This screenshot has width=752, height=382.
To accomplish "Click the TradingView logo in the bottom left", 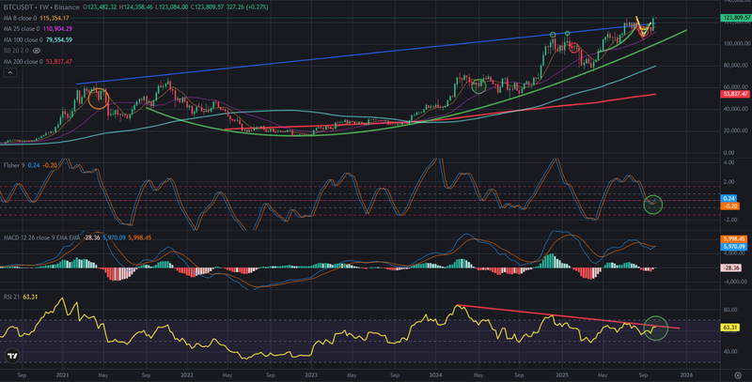I will [13, 356].
